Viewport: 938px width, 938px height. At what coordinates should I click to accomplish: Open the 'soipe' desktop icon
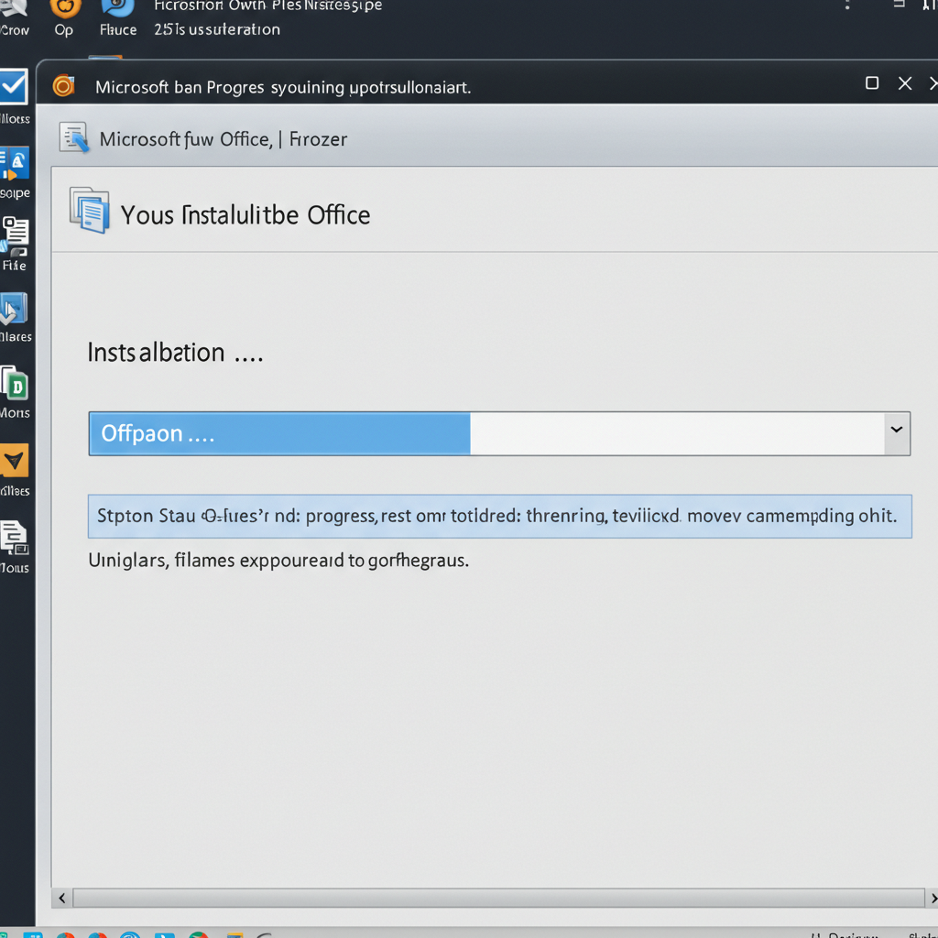[x=15, y=164]
